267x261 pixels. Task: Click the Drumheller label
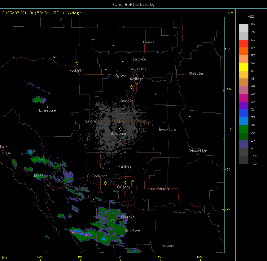198,151
